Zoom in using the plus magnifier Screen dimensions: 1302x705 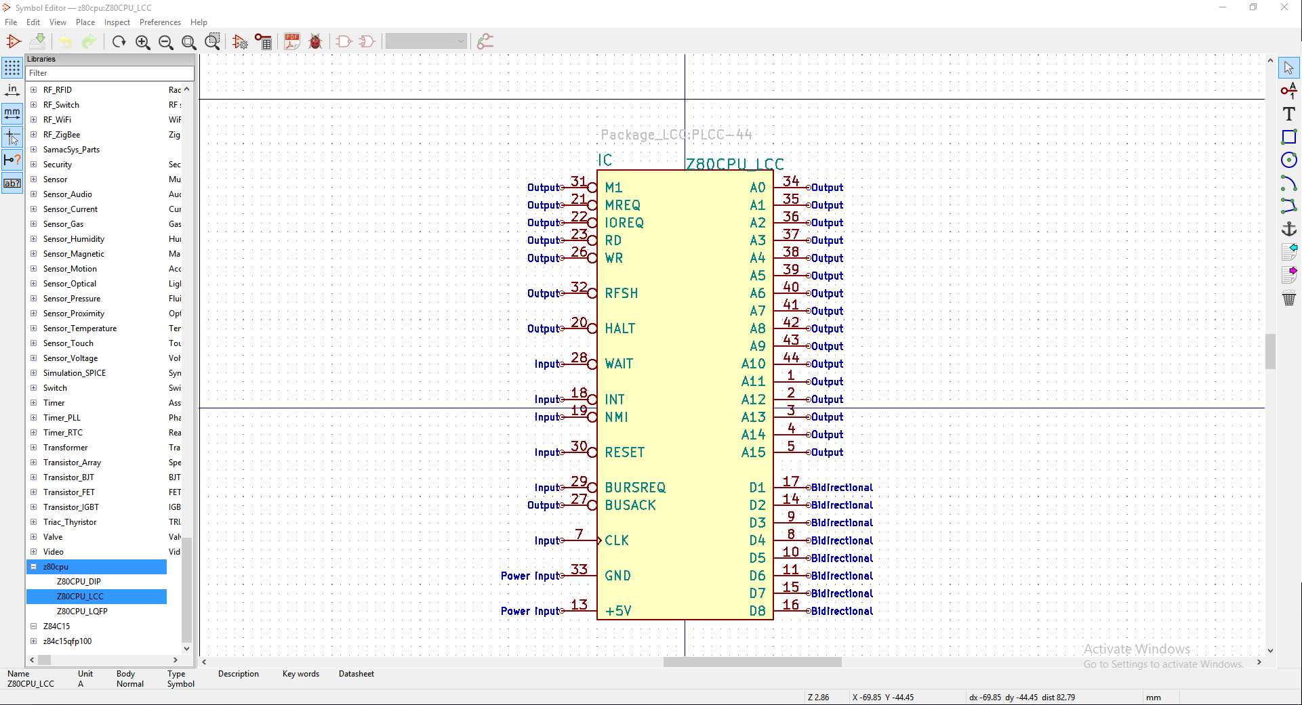coord(142,42)
